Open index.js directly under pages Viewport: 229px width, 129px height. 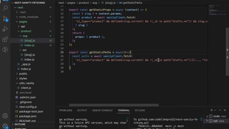click(26, 69)
